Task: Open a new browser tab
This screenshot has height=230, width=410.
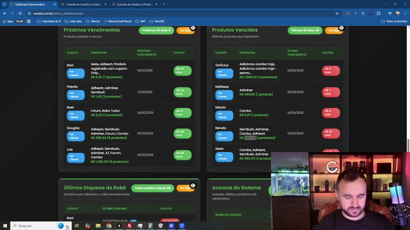Action: pos(164,4)
